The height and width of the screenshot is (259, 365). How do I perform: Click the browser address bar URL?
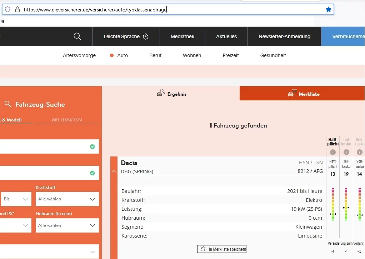pos(95,10)
